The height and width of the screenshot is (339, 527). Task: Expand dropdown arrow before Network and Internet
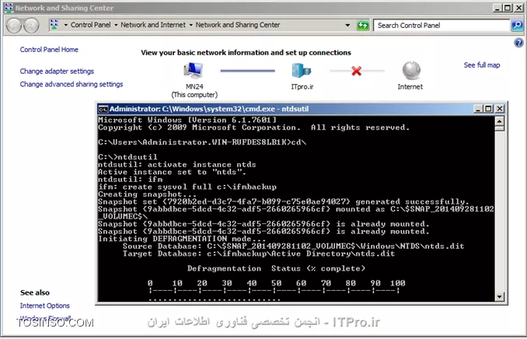(116, 25)
